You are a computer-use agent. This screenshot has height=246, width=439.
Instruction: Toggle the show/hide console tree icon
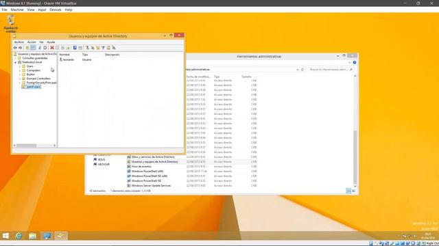[33, 48]
